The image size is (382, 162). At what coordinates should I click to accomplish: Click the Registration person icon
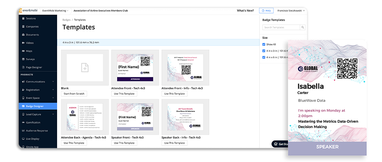[23, 90]
